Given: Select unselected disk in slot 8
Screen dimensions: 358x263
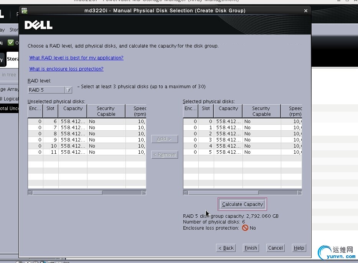Looking at the screenshot, I should tap(87, 134).
